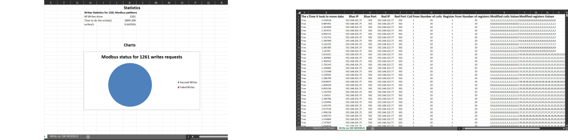Image resolution: width=568 pixels, height=140 pixels.
Task: Select the cell with value 1899.309
Action: pyautogui.click(x=130, y=20)
